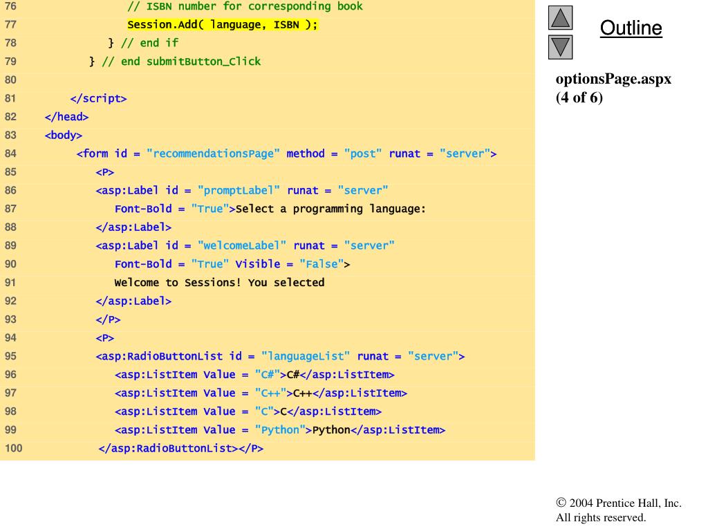This screenshot has height=531, width=708.
Task: Click the '// end submitButton_Click' comment
Action: tap(181, 62)
